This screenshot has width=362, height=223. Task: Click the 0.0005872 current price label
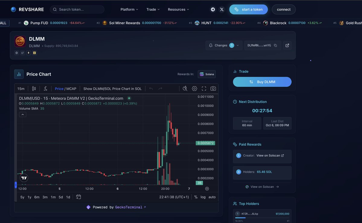pos(205,143)
